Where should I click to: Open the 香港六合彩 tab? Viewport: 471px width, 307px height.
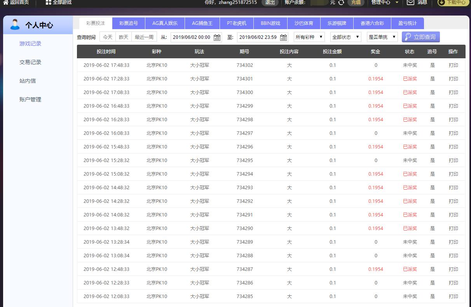pos(372,23)
